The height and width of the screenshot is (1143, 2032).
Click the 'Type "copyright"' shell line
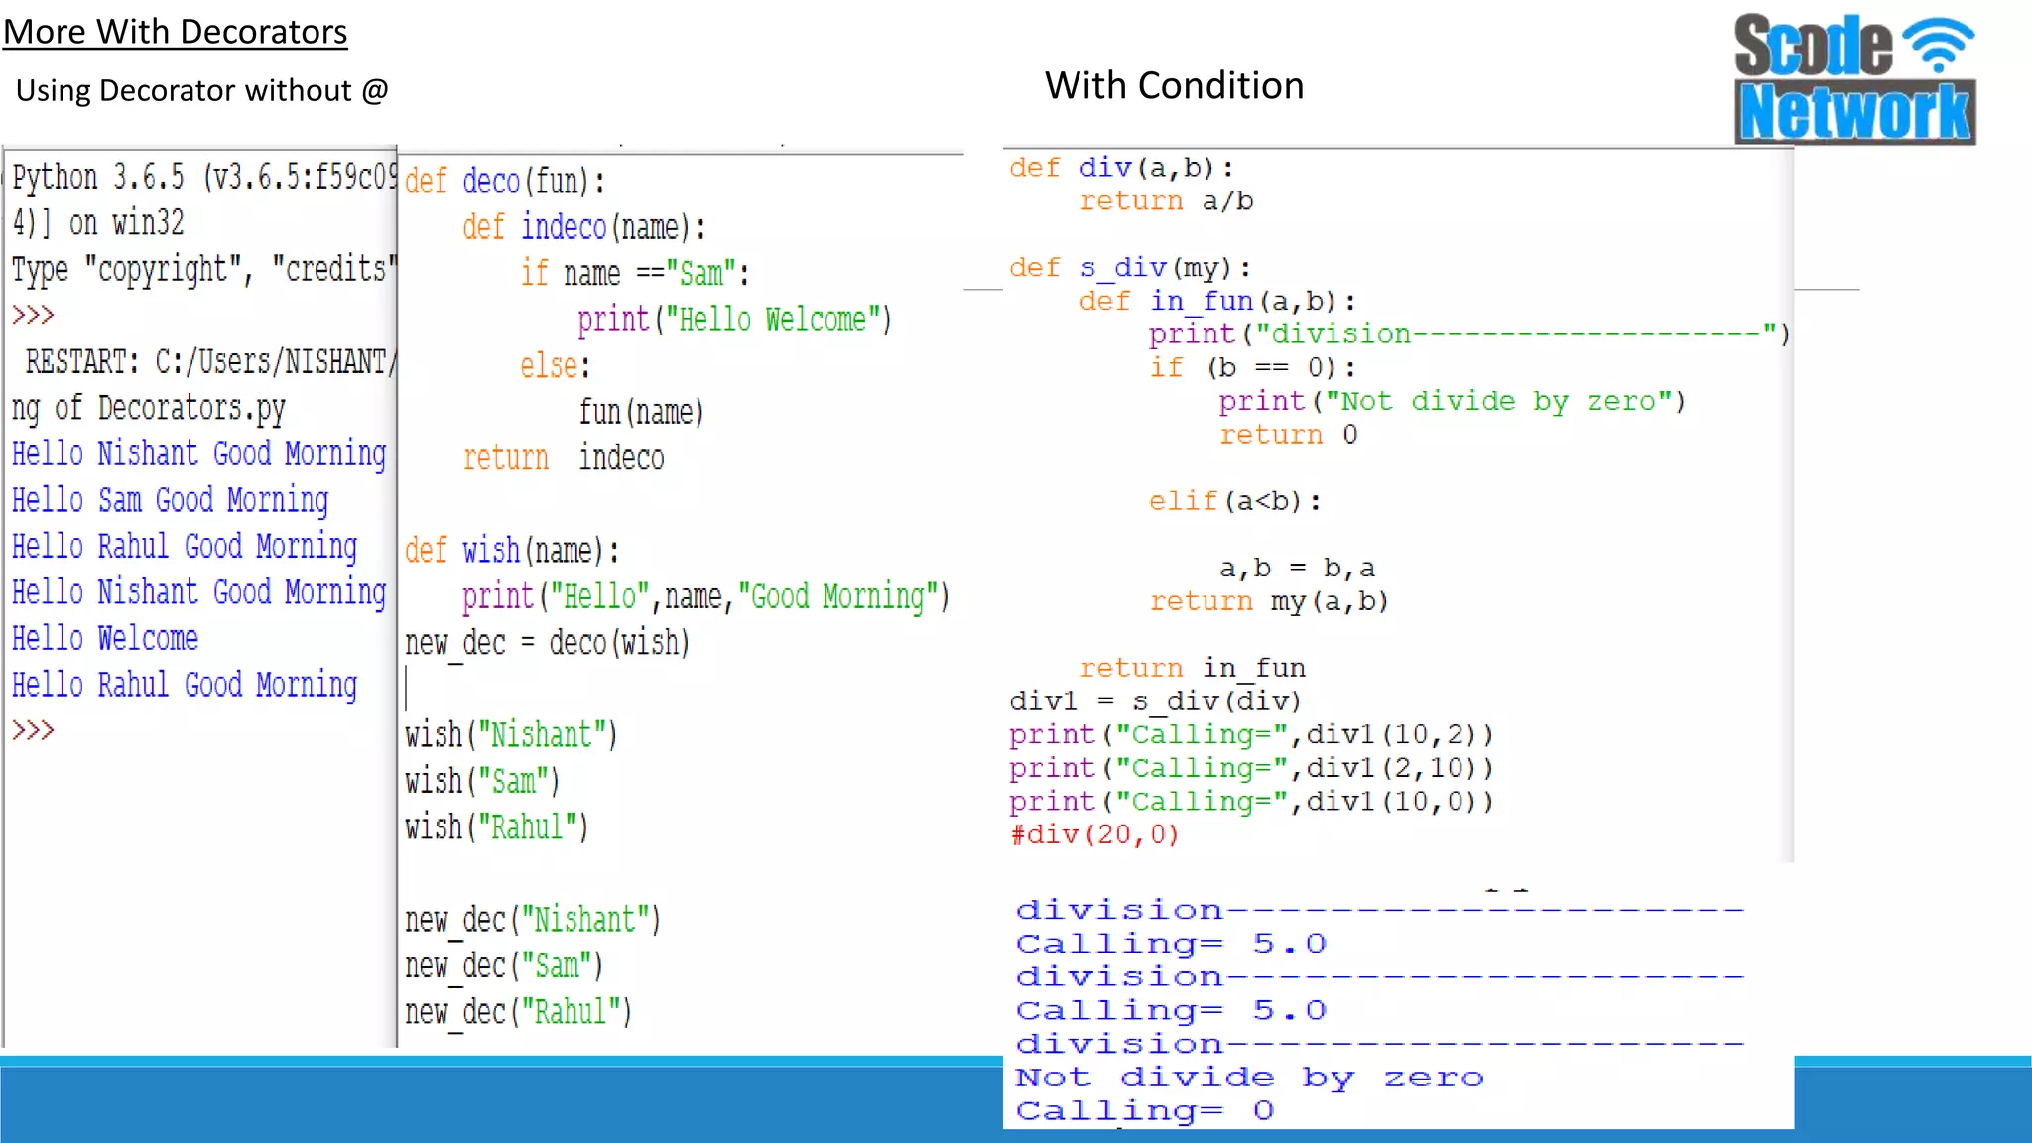204,269
